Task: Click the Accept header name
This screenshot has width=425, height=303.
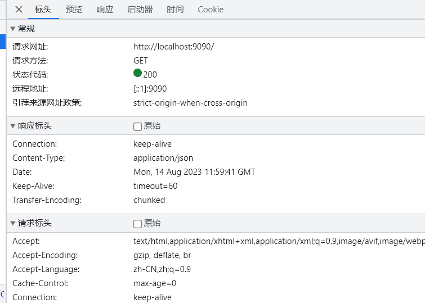Action: pyautogui.click(x=26, y=241)
